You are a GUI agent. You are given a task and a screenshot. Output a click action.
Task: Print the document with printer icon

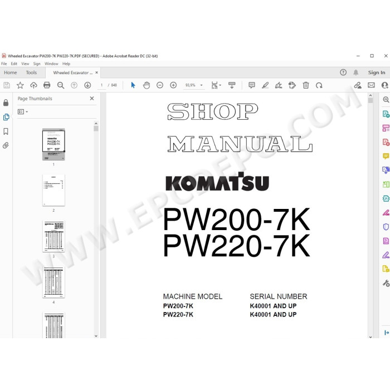[47, 85]
